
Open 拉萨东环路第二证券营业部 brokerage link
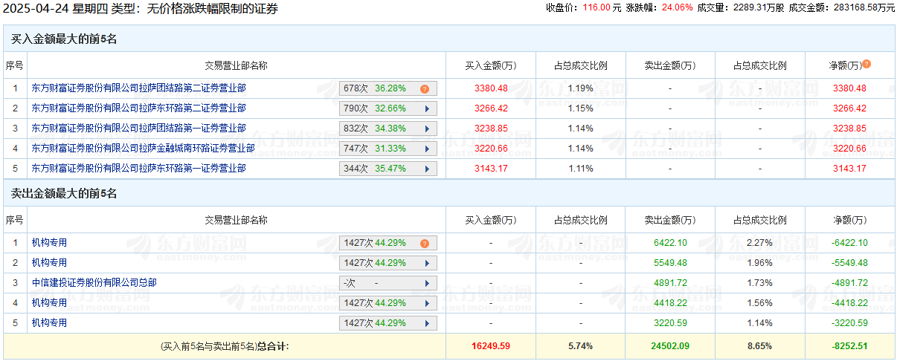click(x=138, y=108)
